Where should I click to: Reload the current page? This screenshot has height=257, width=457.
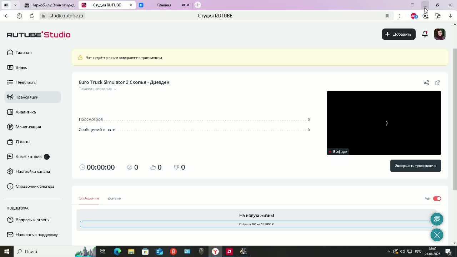tap(32, 16)
